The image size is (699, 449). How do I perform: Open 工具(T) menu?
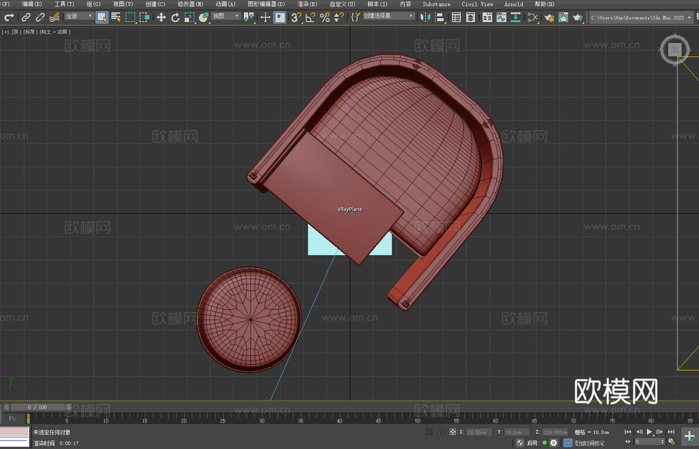coord(64,4)
